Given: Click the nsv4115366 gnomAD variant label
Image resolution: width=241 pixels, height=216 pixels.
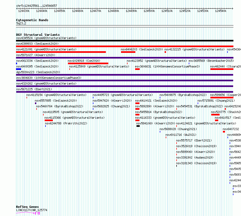Looking at the screenshot, I should (x=74, y=118).
